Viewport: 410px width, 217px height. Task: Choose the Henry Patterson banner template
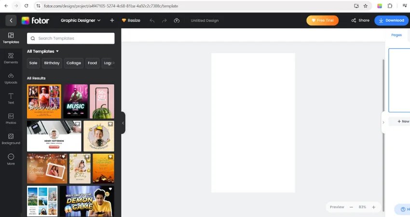pyautogui.click(x=54, y=136)
